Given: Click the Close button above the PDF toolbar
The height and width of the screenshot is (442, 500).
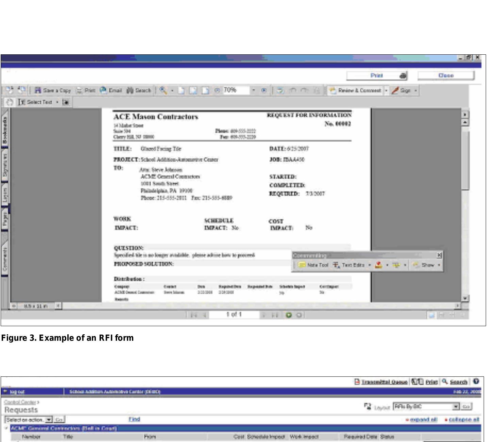Looking at the screenshot, I should click(446, 75).
